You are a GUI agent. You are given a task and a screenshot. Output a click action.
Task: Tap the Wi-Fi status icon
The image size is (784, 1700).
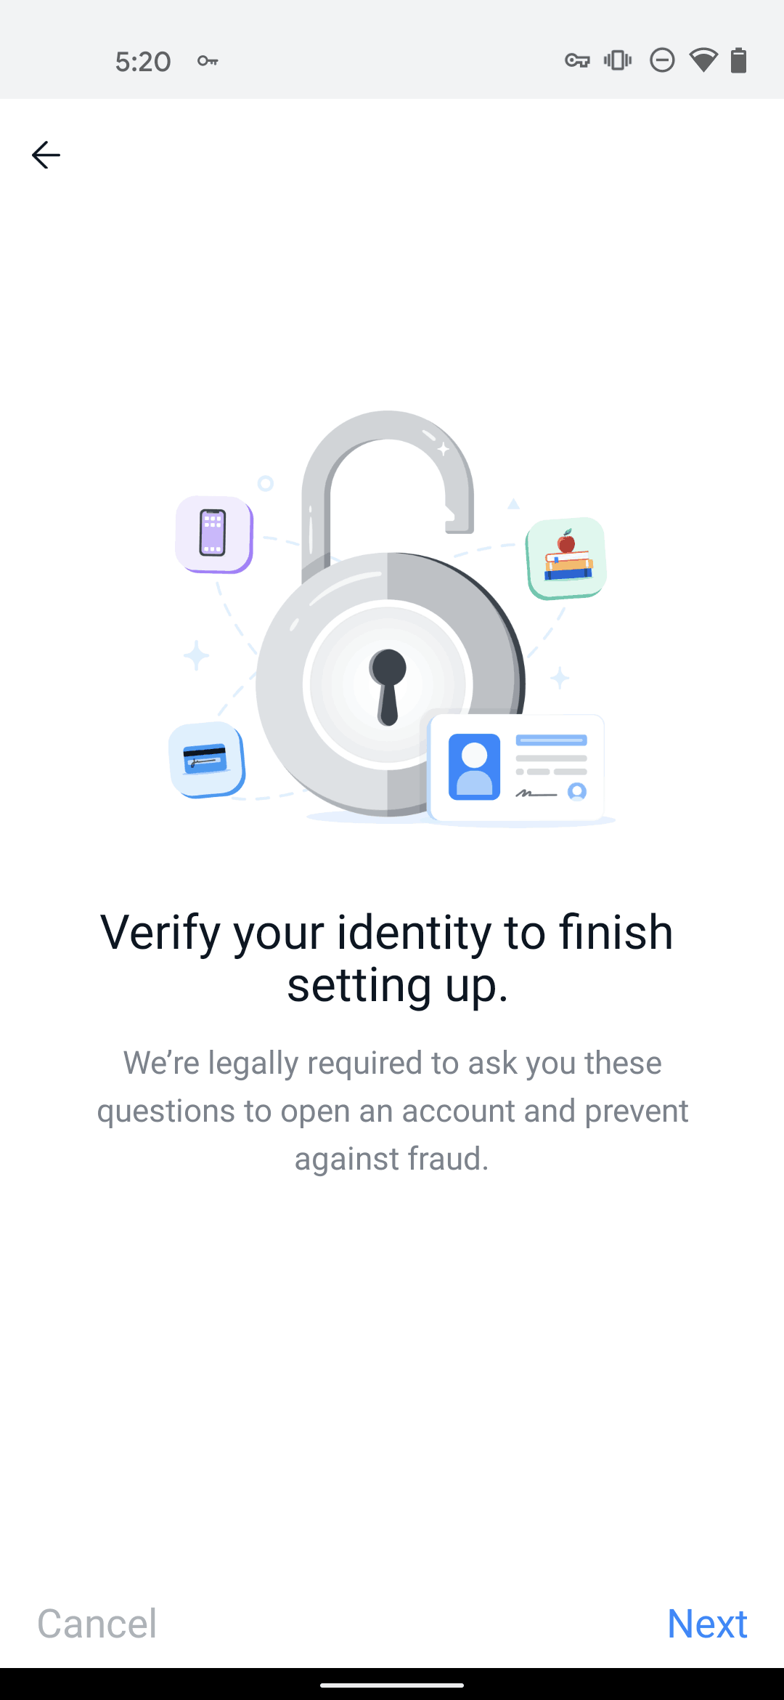coord(703,60)
